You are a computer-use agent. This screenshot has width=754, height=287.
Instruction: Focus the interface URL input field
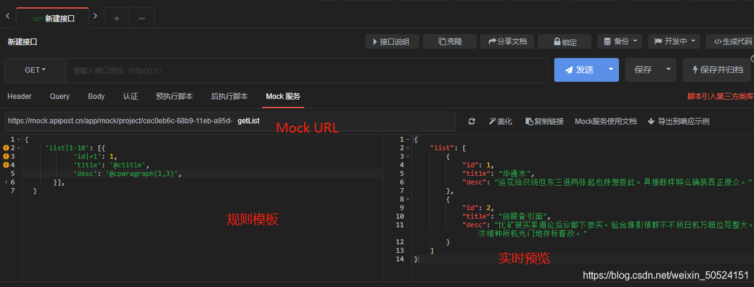coord(307,70)
